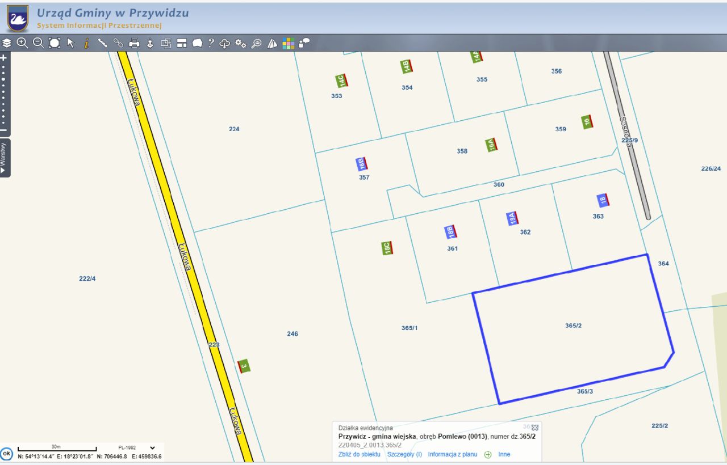Open the PL-1992 coordinate system dropdown
727x465 pixels.
(x=152, y=447)
